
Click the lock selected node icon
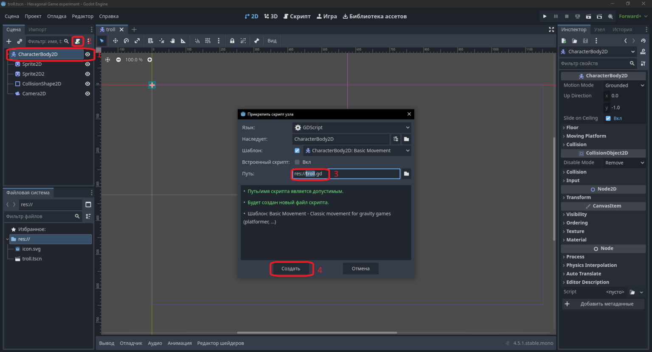(x=232, y=41)
